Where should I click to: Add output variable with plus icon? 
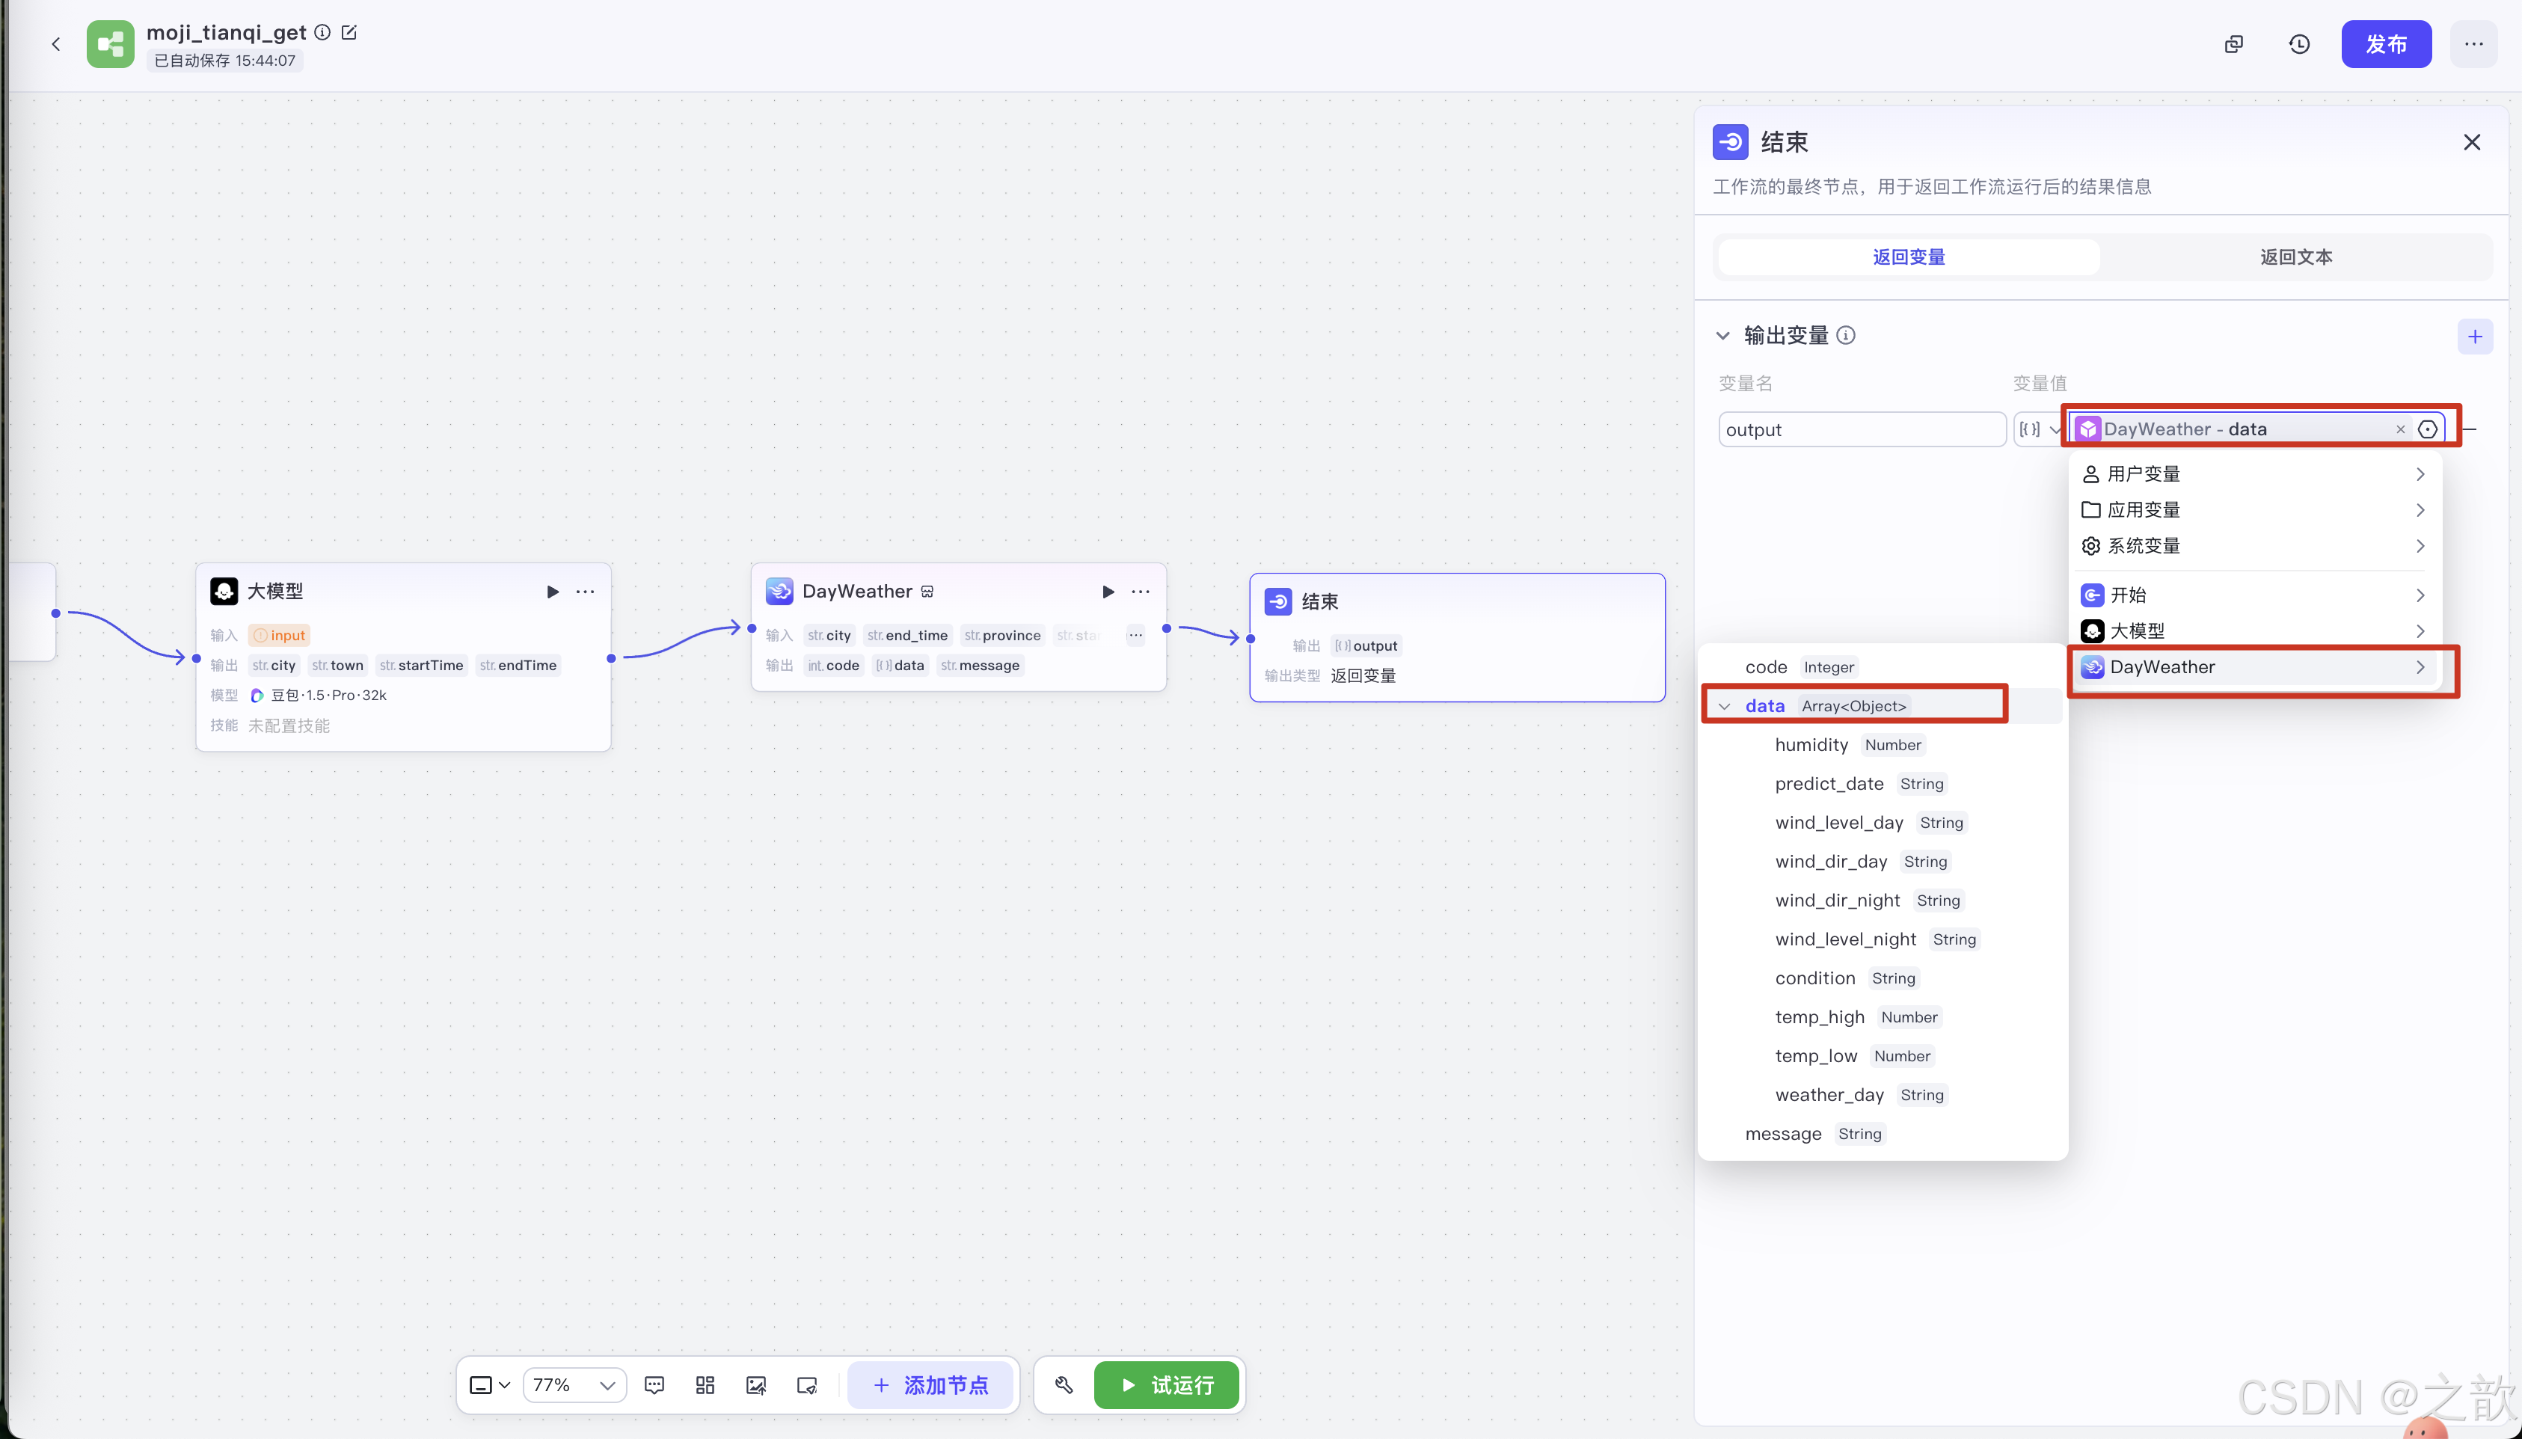[2475, 336]
